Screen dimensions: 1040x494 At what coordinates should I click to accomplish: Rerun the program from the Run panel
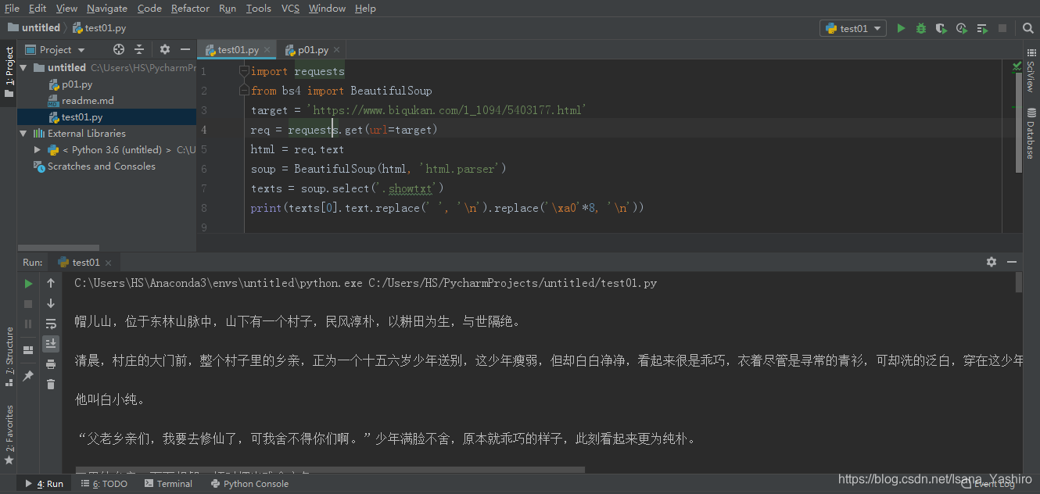(x=28, y=283)
